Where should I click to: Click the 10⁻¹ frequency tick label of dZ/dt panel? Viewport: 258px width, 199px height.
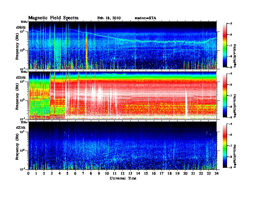pos(22,169)
